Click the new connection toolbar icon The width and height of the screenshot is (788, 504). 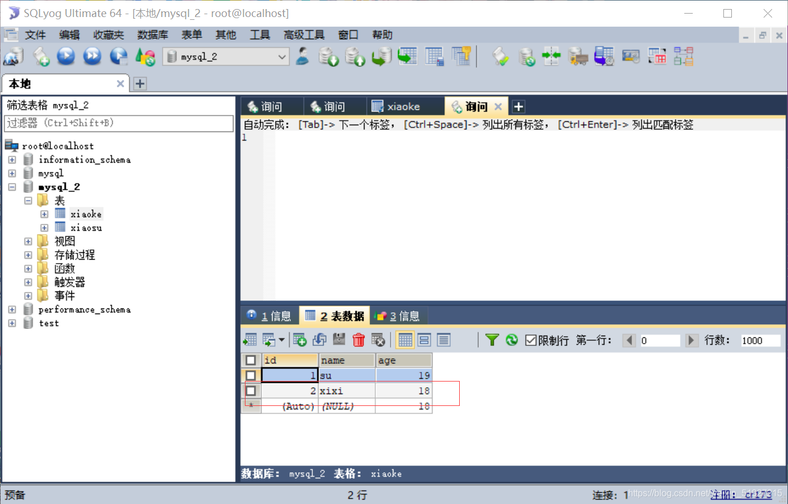pyautogui.click(x=14, y=57)
